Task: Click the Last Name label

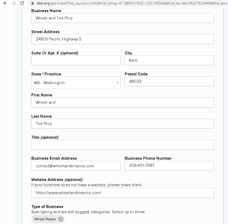Action: (x=42, y=116)
